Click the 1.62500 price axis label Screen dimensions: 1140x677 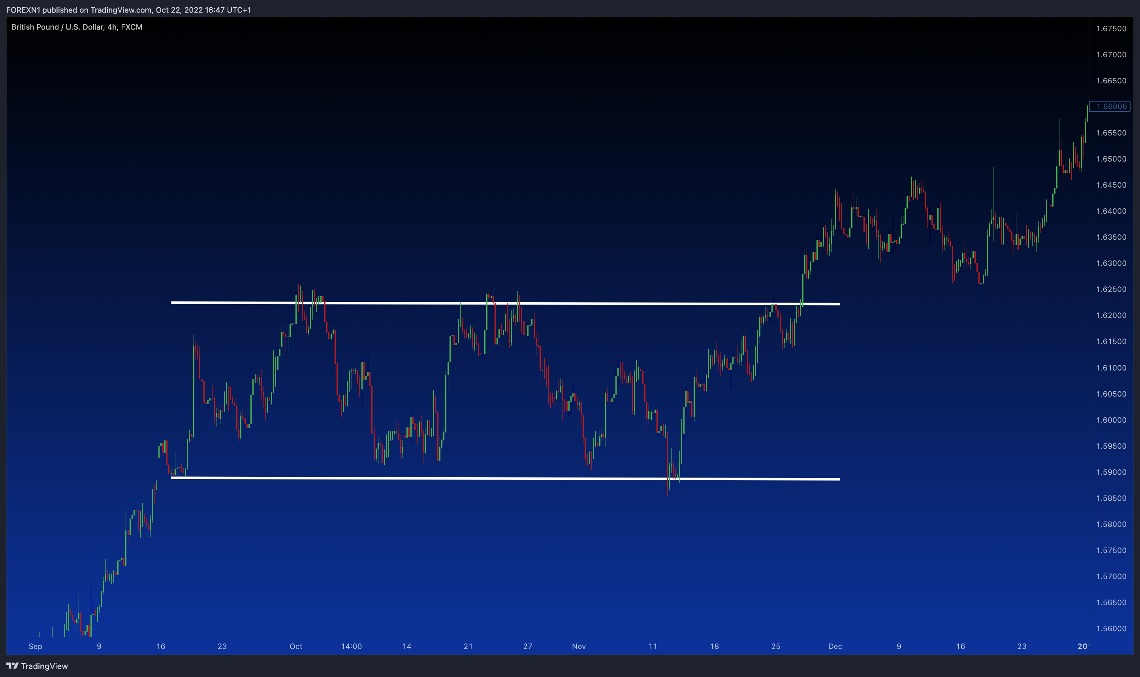(x=1111, y=289)
